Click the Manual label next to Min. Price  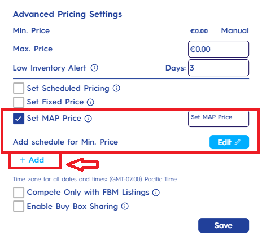pyautogui.click(x=235, y=30)
